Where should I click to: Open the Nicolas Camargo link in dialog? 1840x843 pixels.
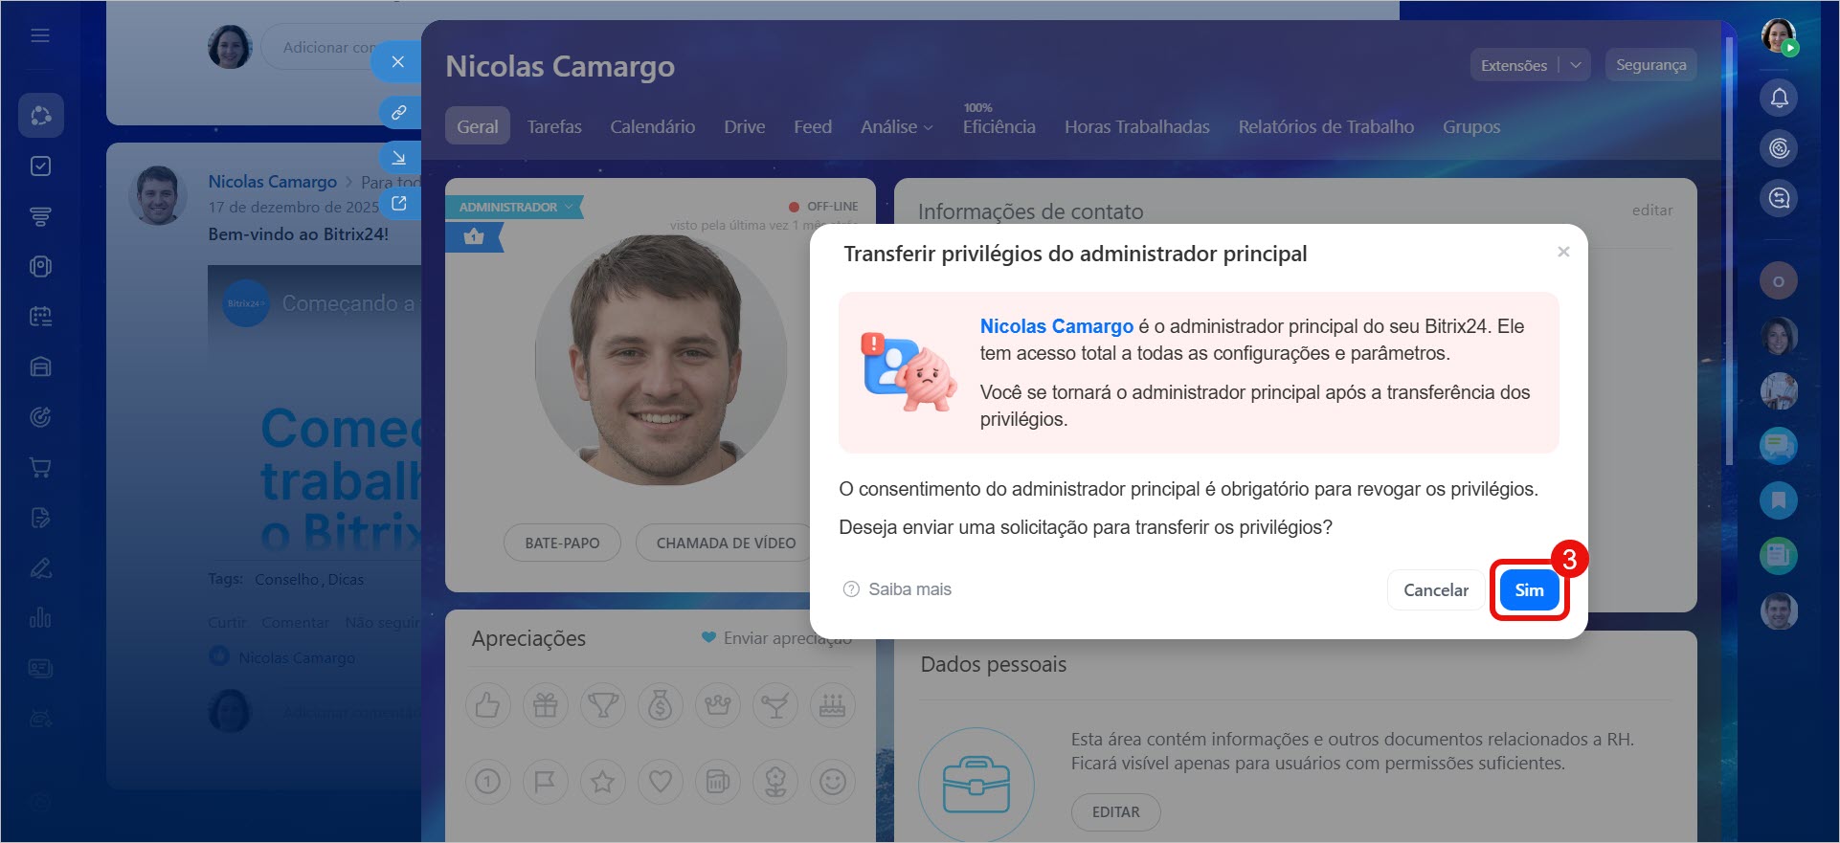pyautogui.click(x=1056, y=326)
